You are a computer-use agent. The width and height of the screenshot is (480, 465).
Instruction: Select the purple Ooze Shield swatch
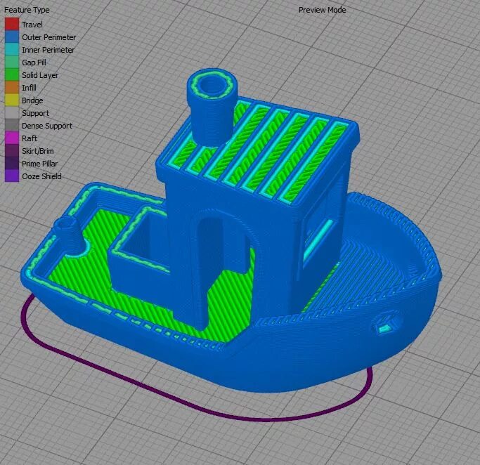point(12,176)
